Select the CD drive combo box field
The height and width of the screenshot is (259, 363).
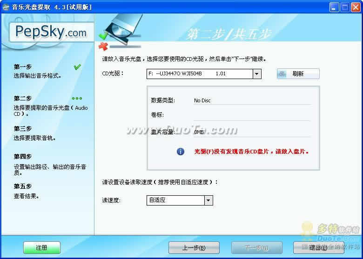[204, 74]
